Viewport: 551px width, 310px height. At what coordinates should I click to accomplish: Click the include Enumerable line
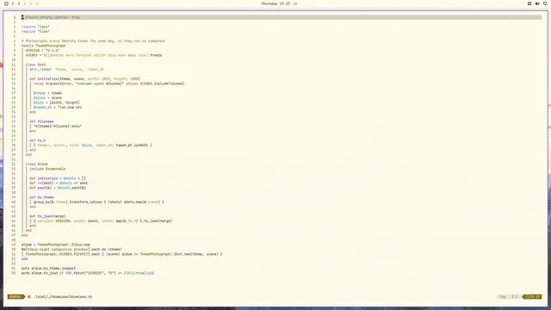coord(47,169)
